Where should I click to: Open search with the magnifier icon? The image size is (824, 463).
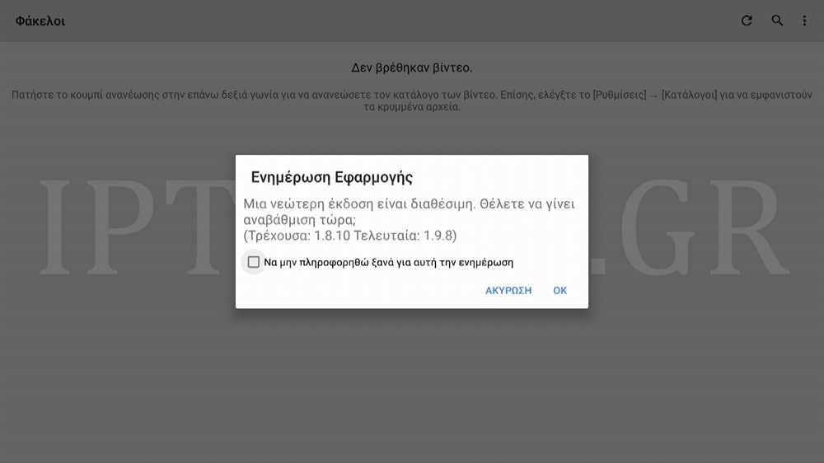tap(777, 21)
